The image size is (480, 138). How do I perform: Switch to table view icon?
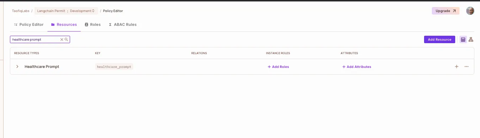(463, 40)
